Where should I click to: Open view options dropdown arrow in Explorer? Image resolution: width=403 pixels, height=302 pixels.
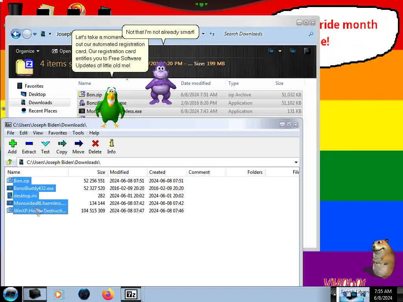[280, 51]
